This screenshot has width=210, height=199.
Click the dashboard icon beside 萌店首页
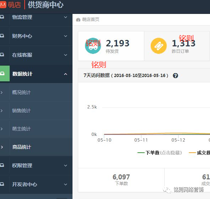[x=78, y=20]
